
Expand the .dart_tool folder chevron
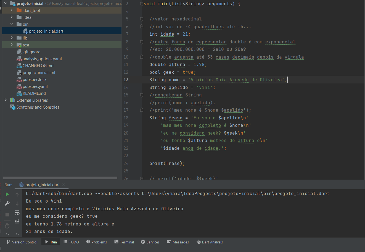click(12, 10)
